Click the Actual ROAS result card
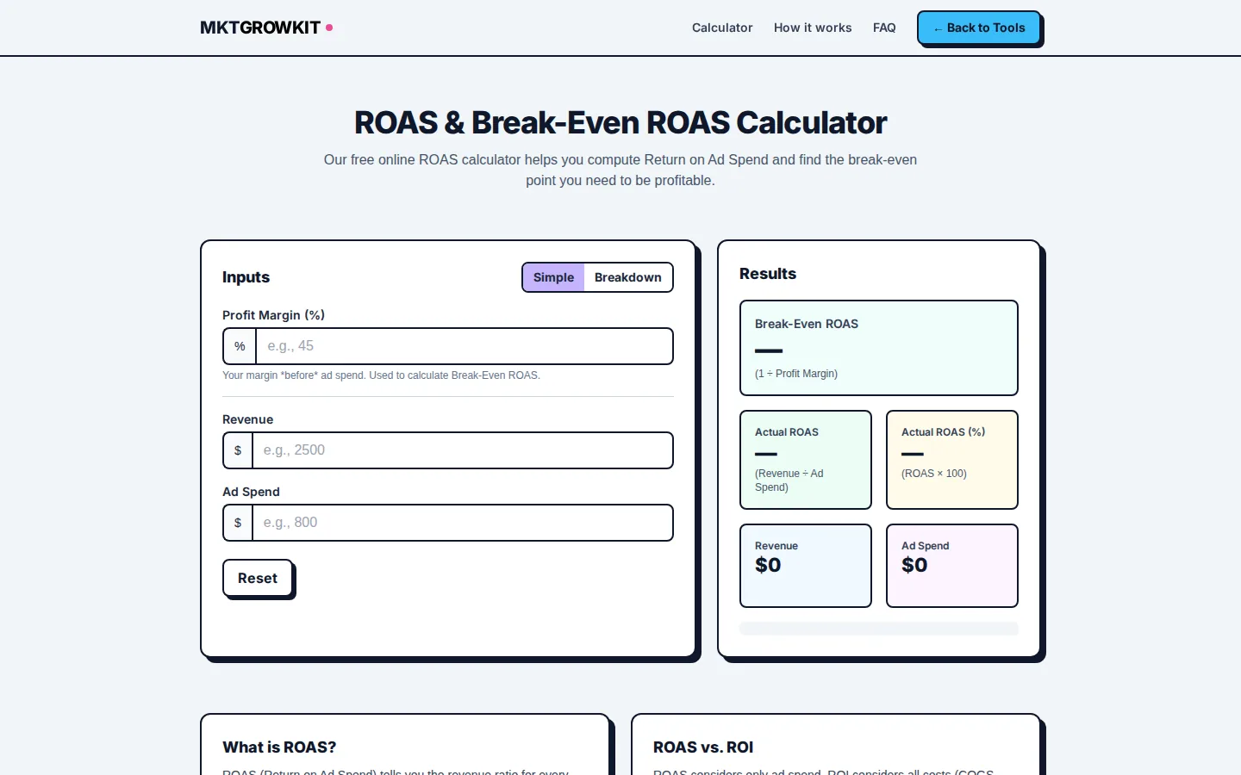The width and height of the screenshot is (1241, 775). [806, 460]
